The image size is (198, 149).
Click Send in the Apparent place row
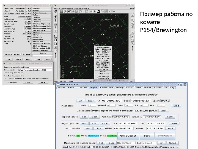170,117
